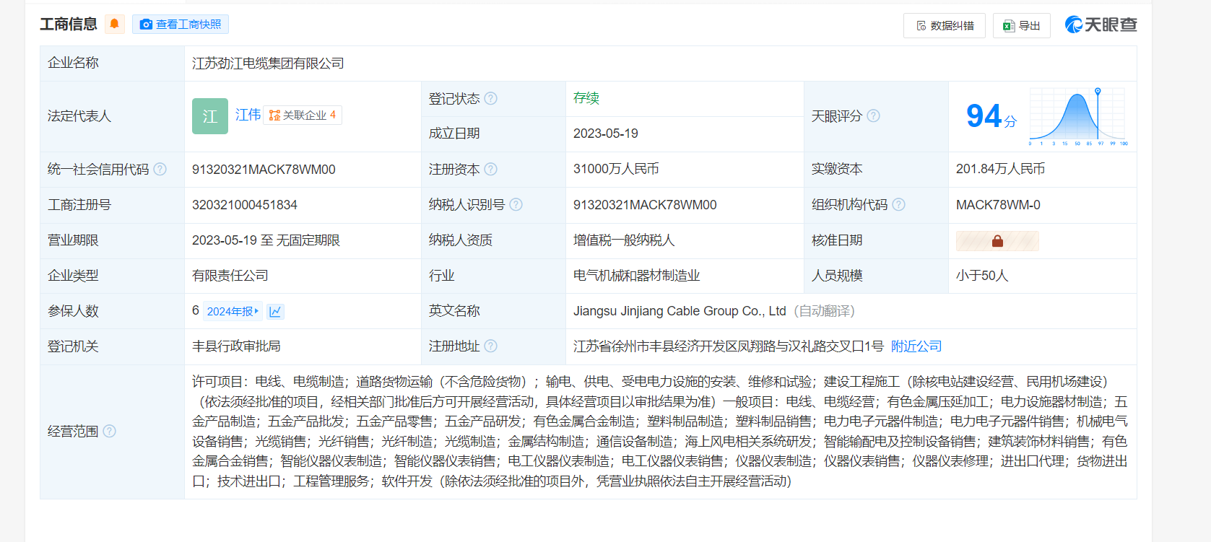This screenshot has height=542, width=1211.
Task: Click the 94分 score value
Action: coord(991,116)
